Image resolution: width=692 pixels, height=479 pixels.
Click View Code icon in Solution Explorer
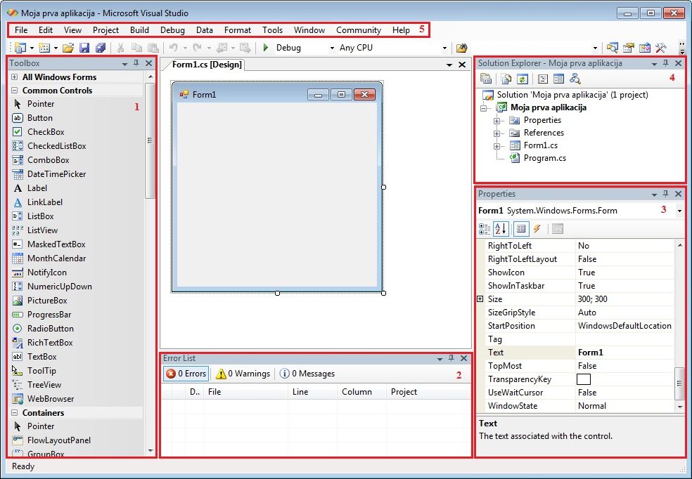pyautogui.click(x=542, y=79)
